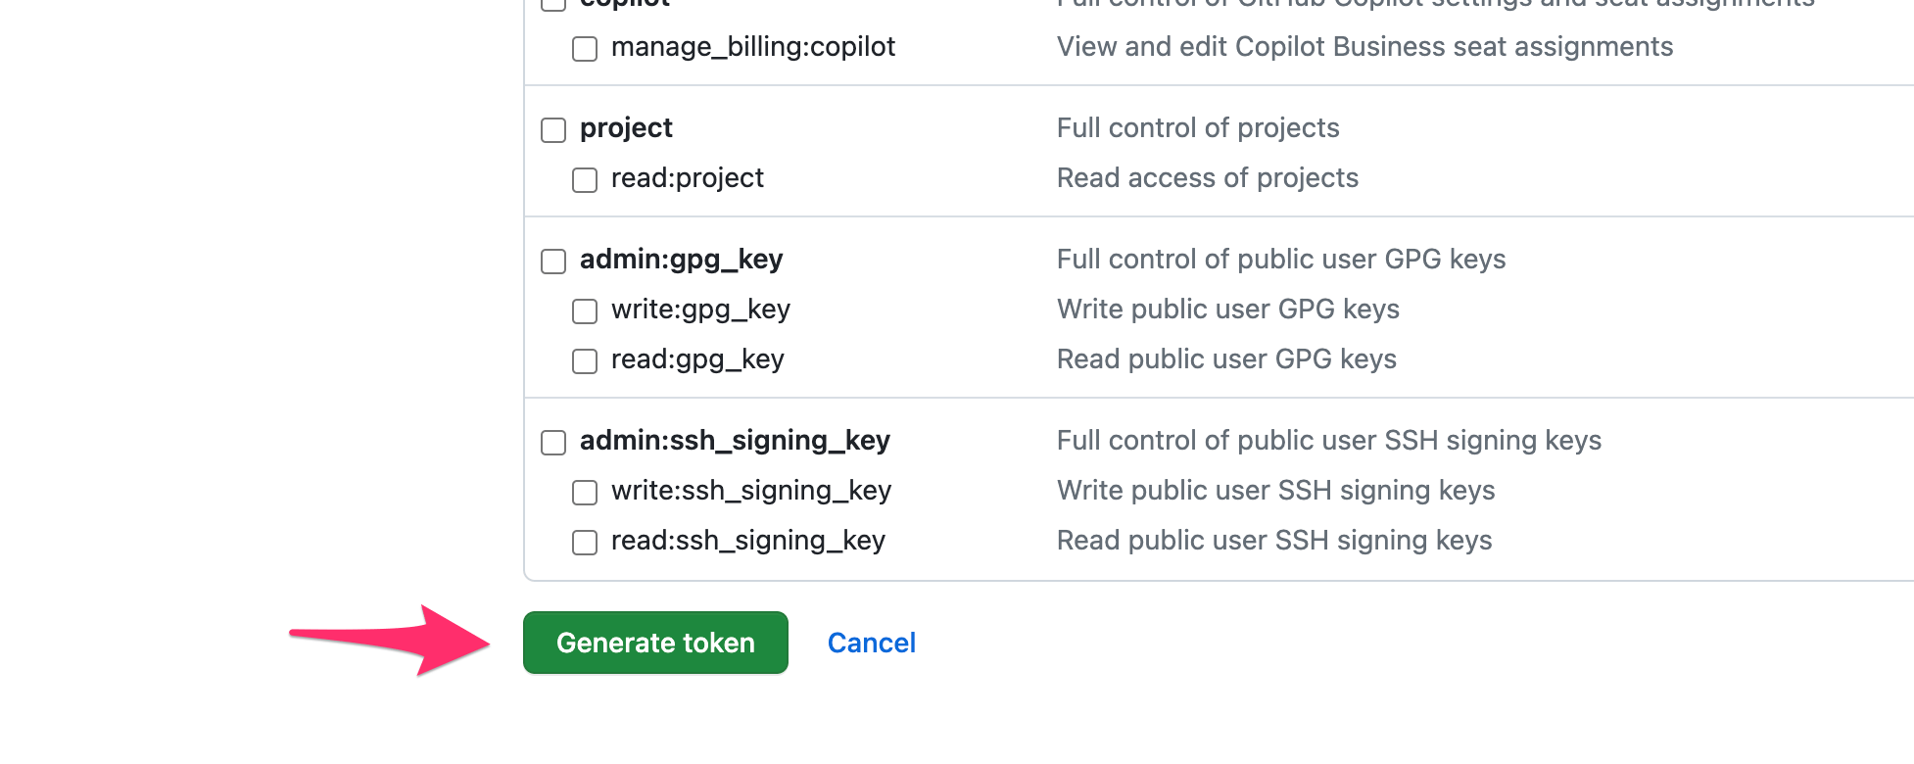Image resolution: width=1914 pixels, height=764 pixels.
Task: Enable the read:gpg_key checkbox
Action: (585, 360)
